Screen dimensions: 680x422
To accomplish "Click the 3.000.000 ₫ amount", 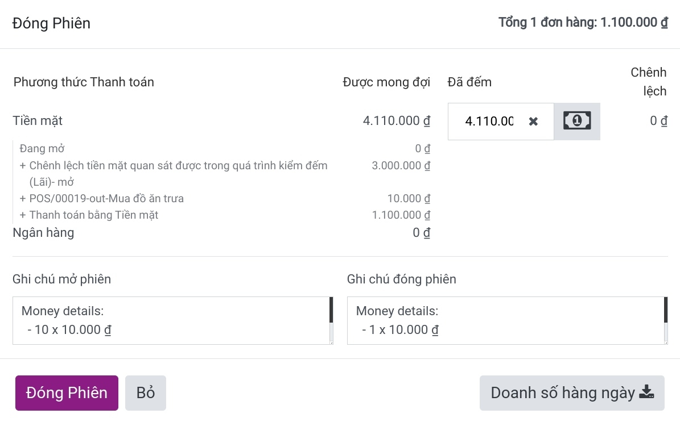I will (401, 166).
